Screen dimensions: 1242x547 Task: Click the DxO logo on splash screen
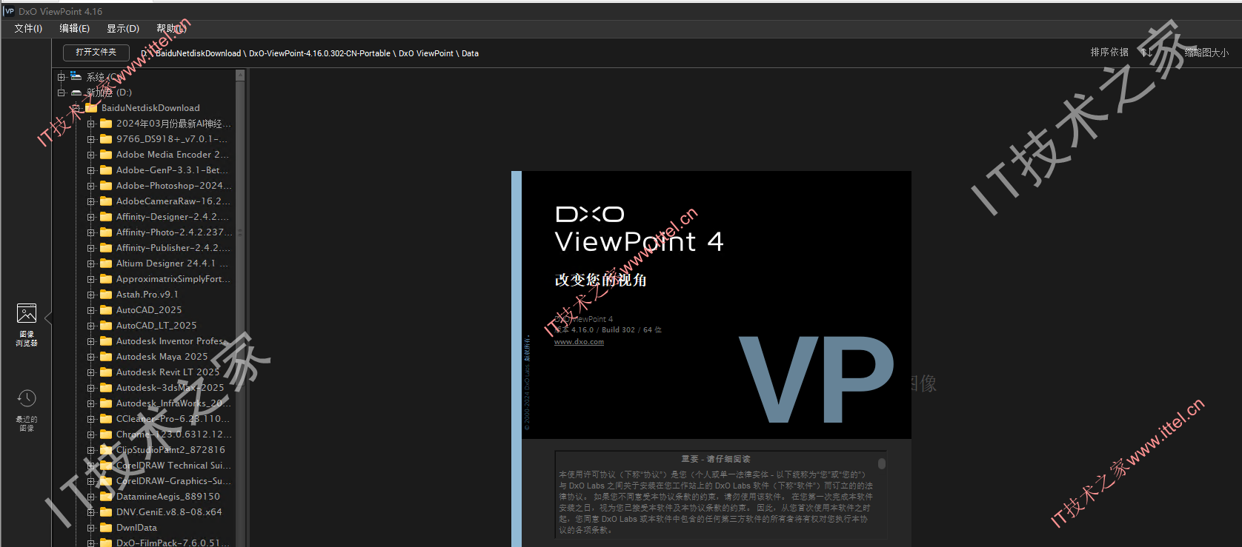pyautogui.click(x=590, y=215)
